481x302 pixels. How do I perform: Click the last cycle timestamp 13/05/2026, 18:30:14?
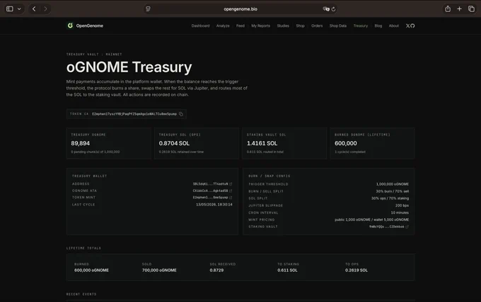[214, 205]
